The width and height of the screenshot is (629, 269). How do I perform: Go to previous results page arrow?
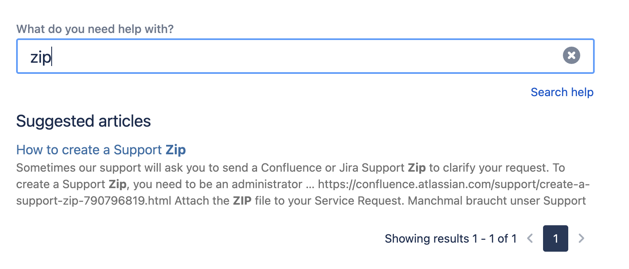point(530,238)
